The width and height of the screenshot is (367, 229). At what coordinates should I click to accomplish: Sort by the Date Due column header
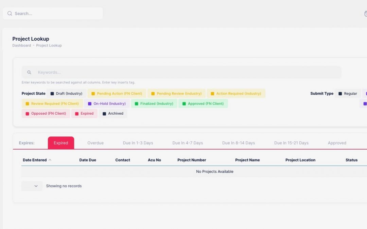[x=88, y=160]
